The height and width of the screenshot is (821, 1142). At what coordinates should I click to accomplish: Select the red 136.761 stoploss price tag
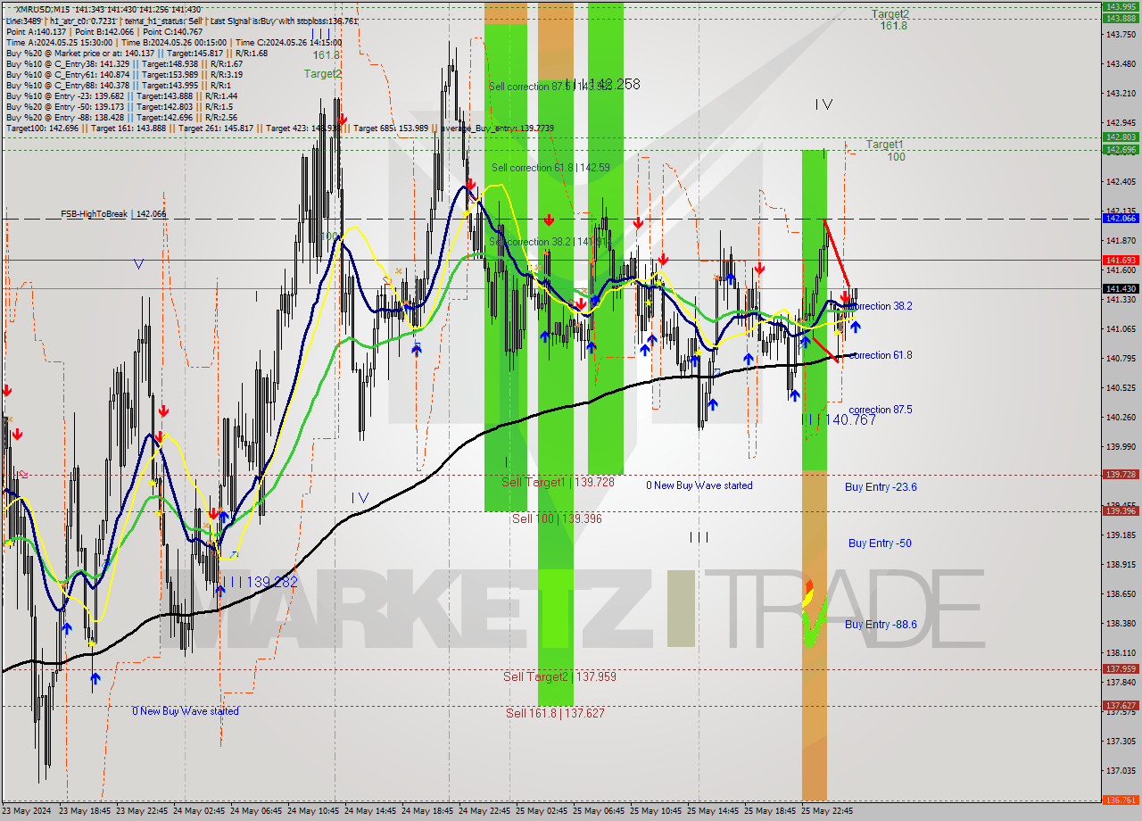(1120, 800)
